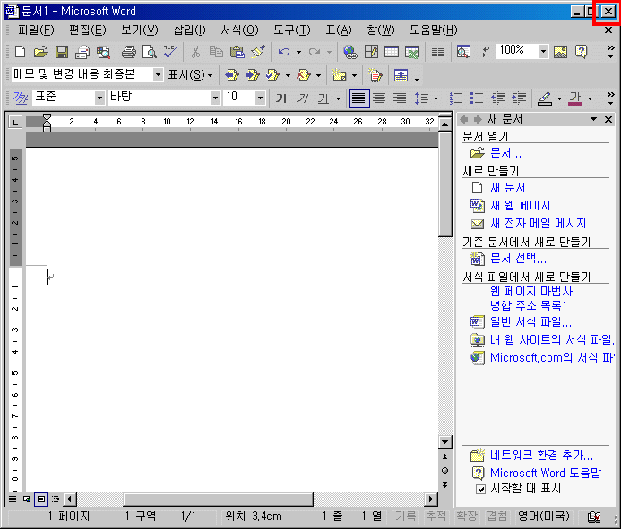Screen dimensions: 621x529
Task: Expand underline style dropdown arrow
Action: 338,98
